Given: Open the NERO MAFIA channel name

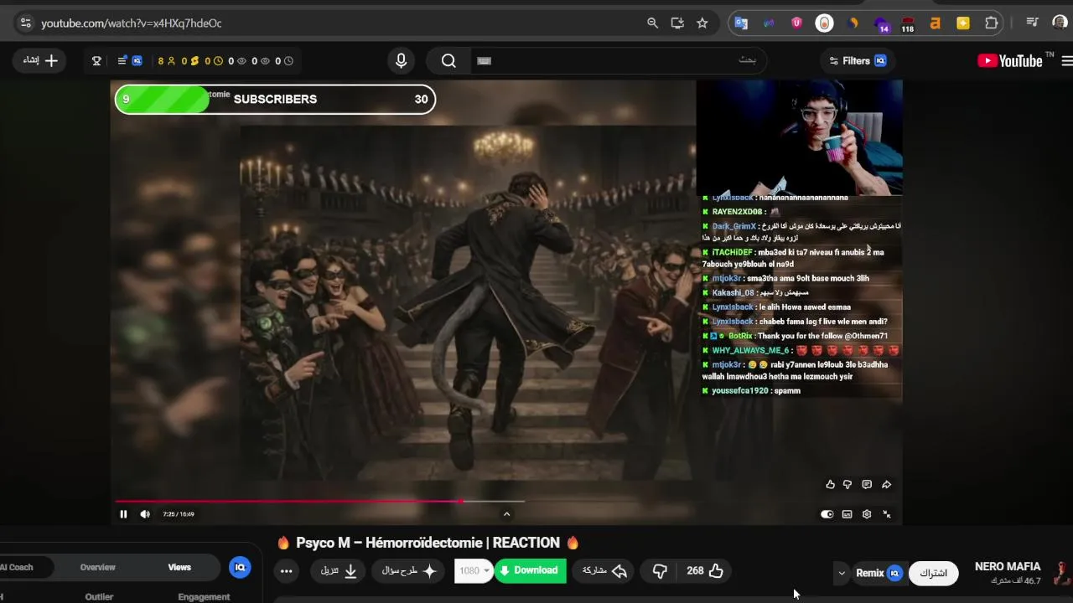Looking at the screenshot, I should click(1008, 567).
